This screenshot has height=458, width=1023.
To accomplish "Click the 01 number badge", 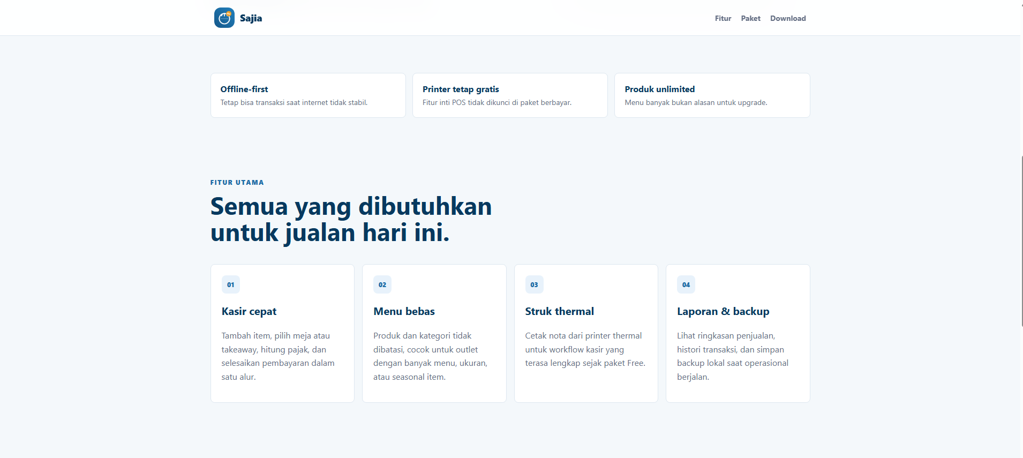I will (x=231, y=284).
